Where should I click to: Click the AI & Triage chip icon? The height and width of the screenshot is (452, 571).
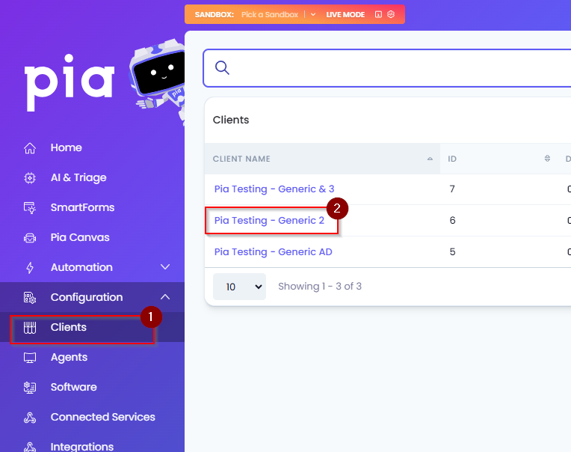coord(30,178)
